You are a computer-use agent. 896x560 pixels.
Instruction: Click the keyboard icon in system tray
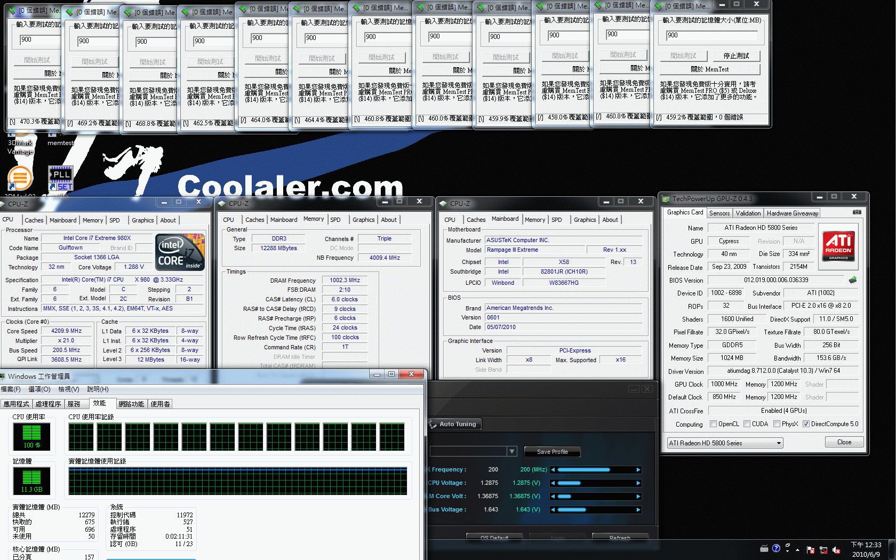(x=764, y=548)
